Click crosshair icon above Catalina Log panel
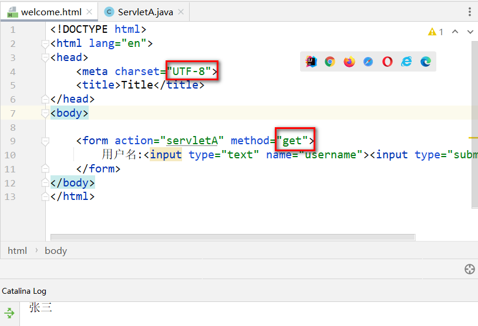Screen dimensions: 478x326 (x=469, y=269)
